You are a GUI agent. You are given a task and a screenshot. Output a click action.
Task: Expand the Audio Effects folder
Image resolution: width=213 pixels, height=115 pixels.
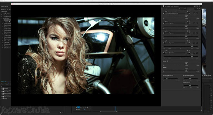click(x=2, y=92)
